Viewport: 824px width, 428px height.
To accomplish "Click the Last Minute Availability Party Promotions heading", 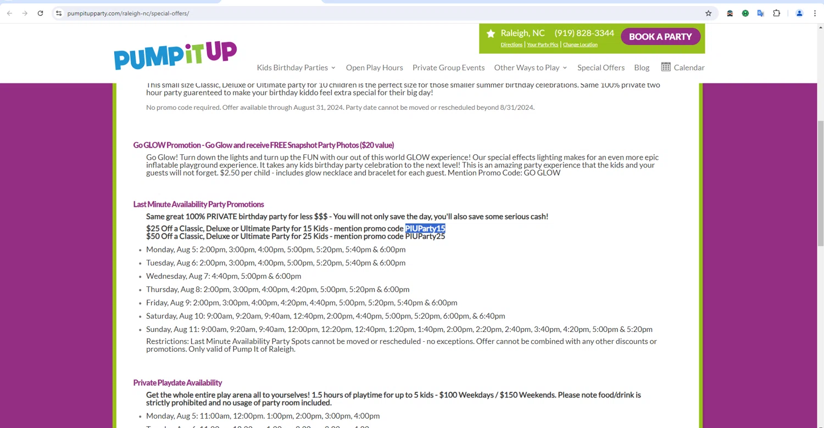I will (198, 204).
